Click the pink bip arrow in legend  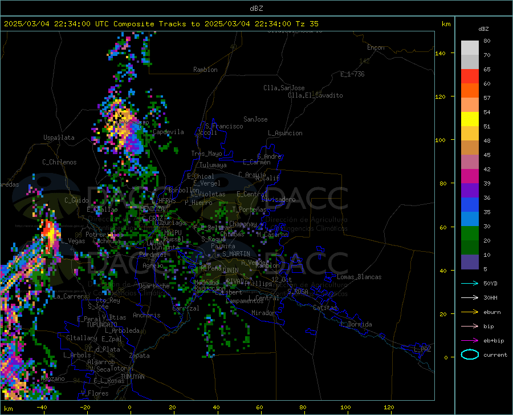470,327
